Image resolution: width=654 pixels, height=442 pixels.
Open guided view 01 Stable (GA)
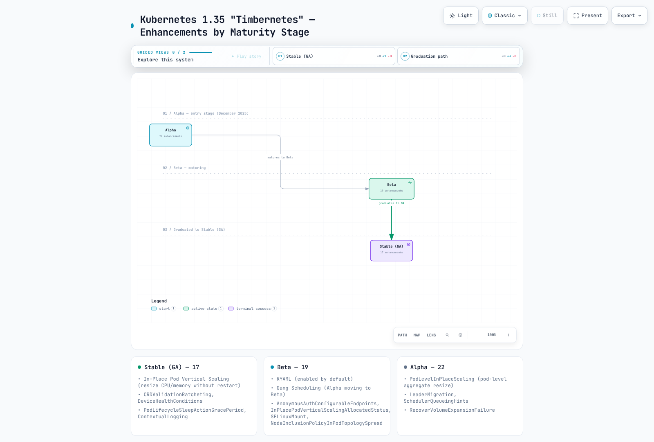pyautogui.click(x=334, y=56)
